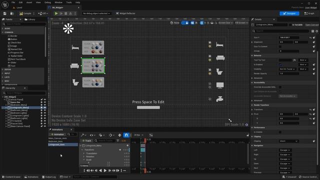
Task: Open the sequencer wrench actions menu
Action: (83, 135)
